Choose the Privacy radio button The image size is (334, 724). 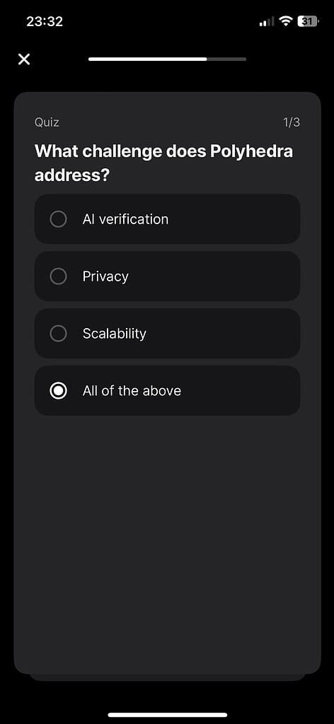pos(58,276)
